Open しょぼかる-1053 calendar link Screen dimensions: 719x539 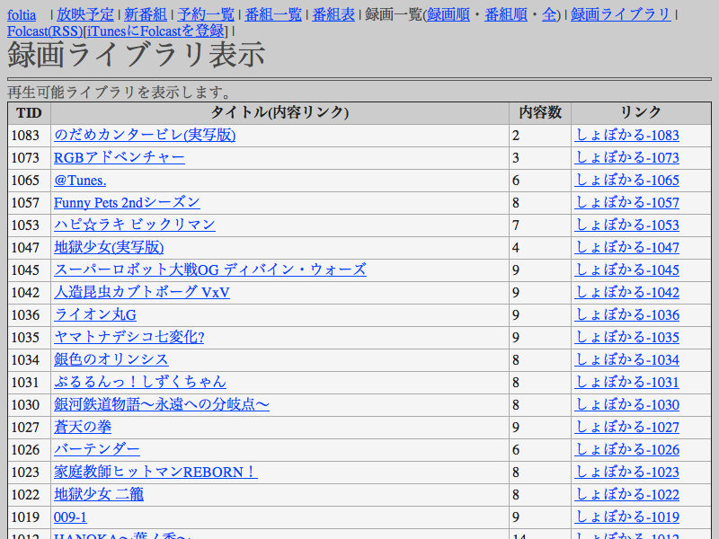(x=626, y=225)
